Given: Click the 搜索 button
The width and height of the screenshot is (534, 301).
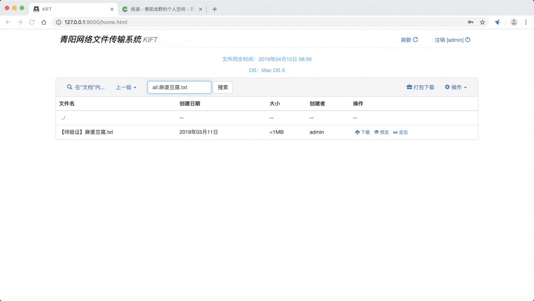Looking at the screenshot, I should tap(223, 87).
